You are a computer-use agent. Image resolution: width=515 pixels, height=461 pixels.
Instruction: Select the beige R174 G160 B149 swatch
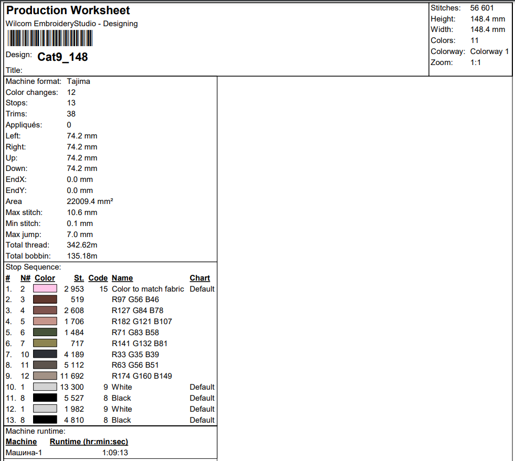coord(45,376)
